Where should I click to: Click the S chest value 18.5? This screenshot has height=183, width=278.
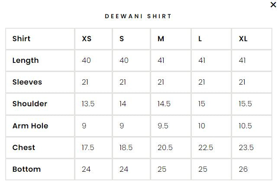tap(126, 147)
